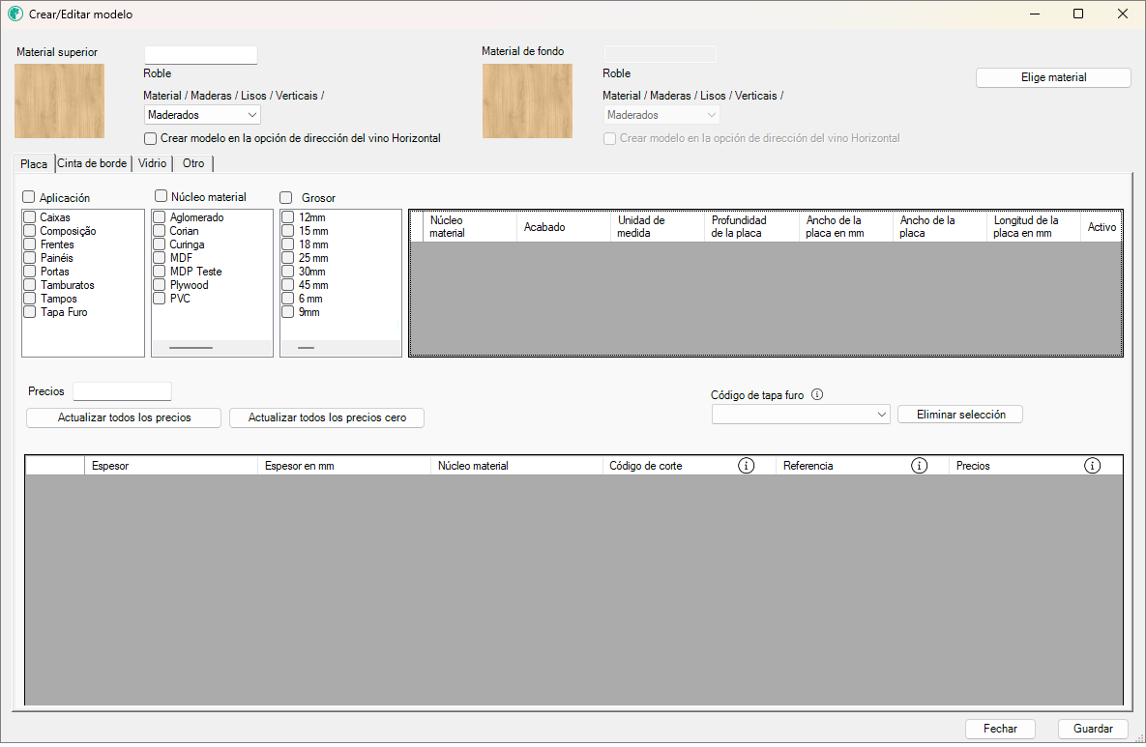Image resolution: width=1146 pixels, height=747 pixels.
Task: Enable horizontal grain direction checkbox
Action: click(x=150, y=138)
